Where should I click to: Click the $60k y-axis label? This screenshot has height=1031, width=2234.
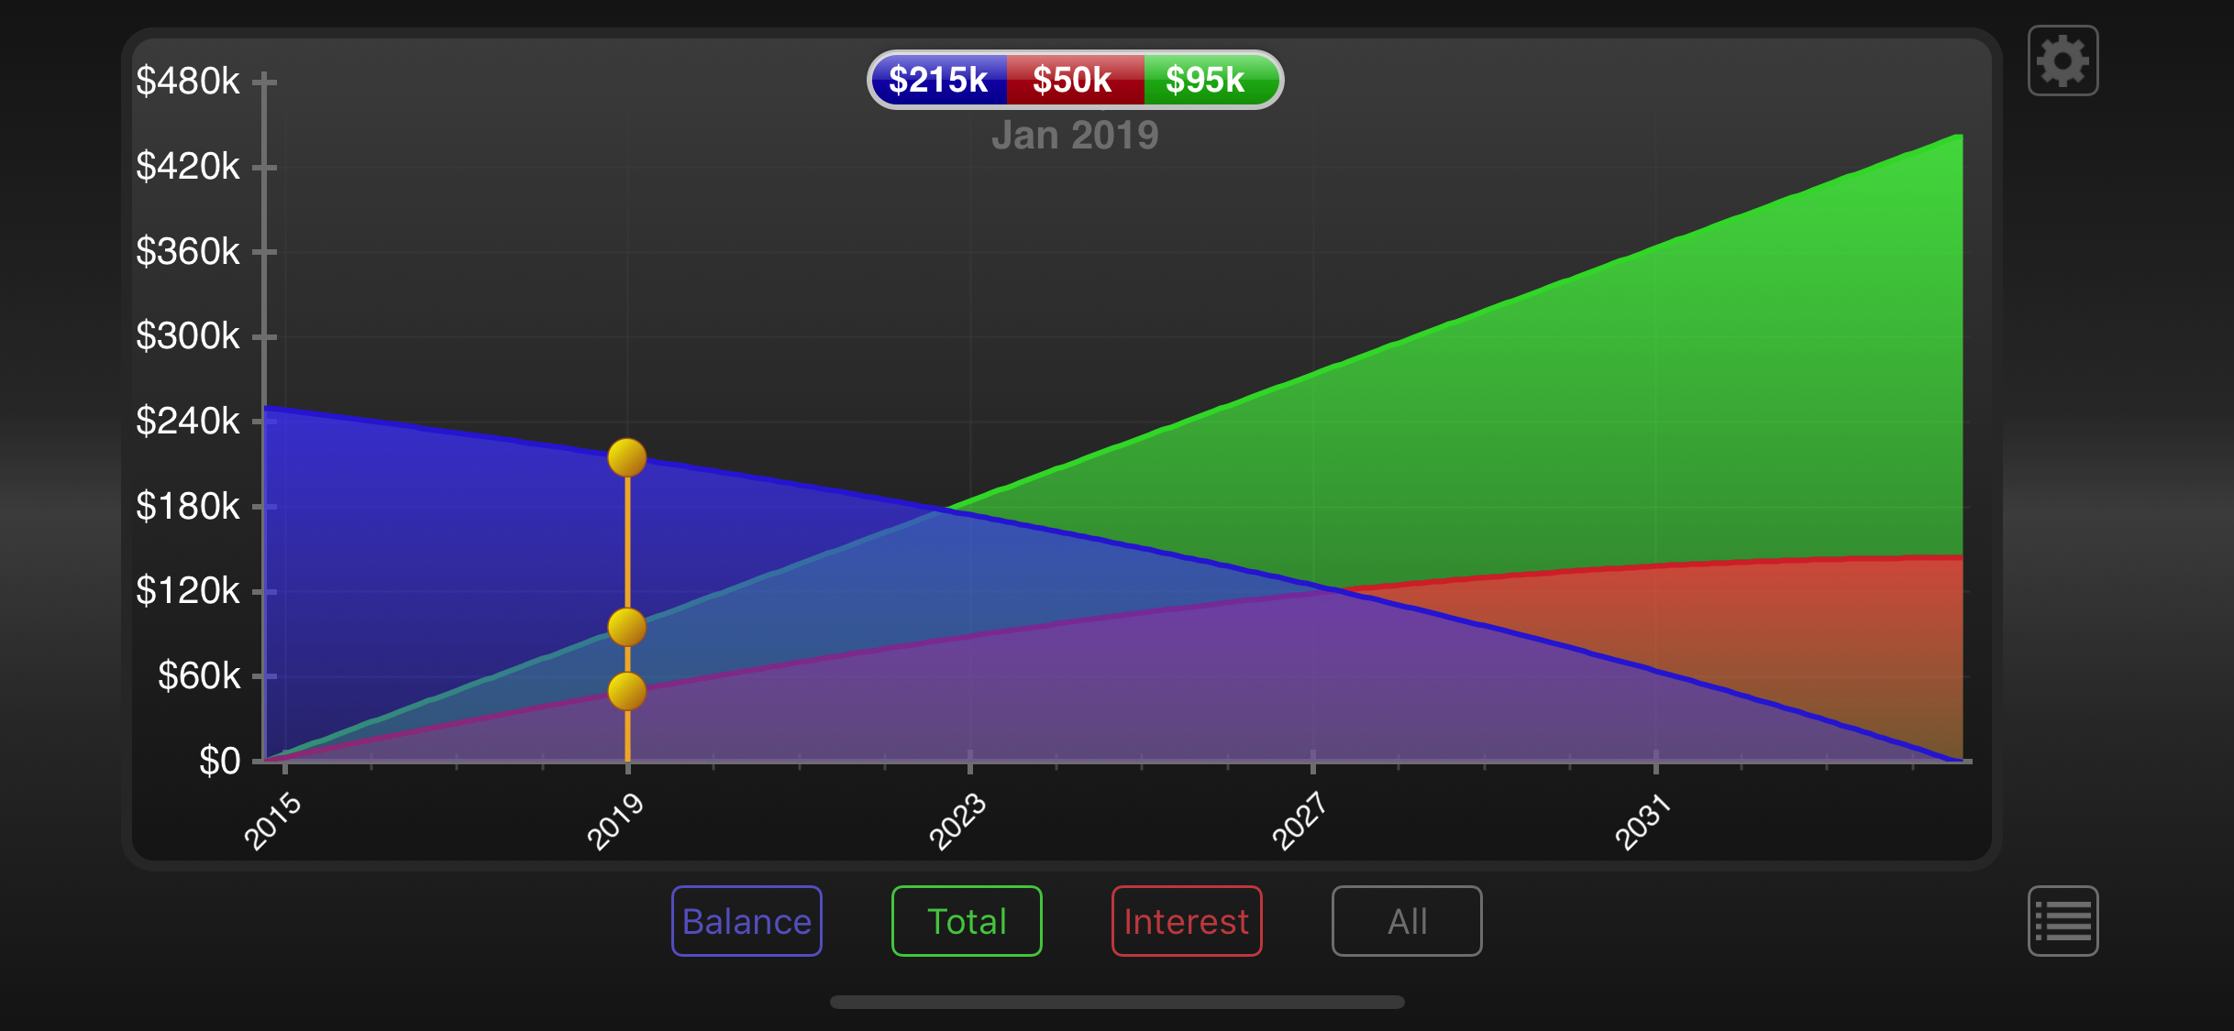point(199,676)
